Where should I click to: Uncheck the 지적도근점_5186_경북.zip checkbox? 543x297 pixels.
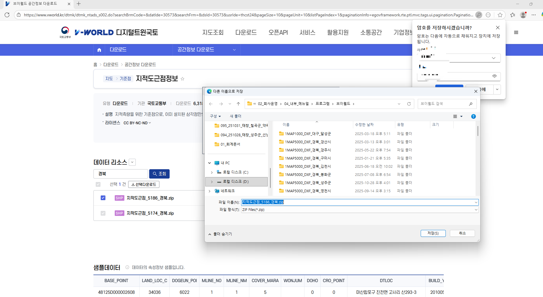coord(103,198)
